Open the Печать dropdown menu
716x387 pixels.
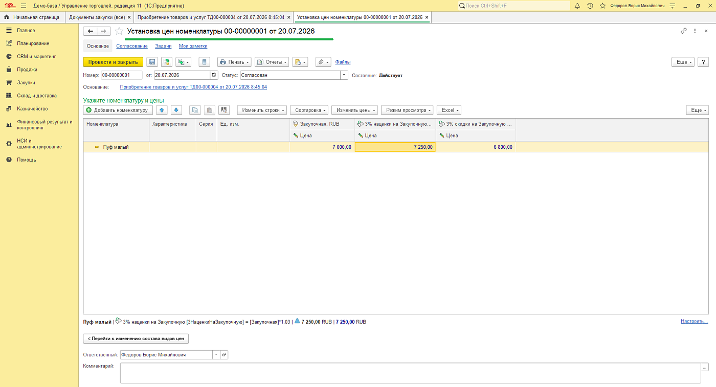234,62
